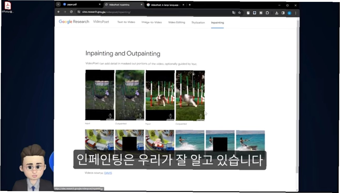The height and width of the screenshot is (193, 340).
Task: Switch to VideoPoet: A large language tab
Action: click(166, 5)
